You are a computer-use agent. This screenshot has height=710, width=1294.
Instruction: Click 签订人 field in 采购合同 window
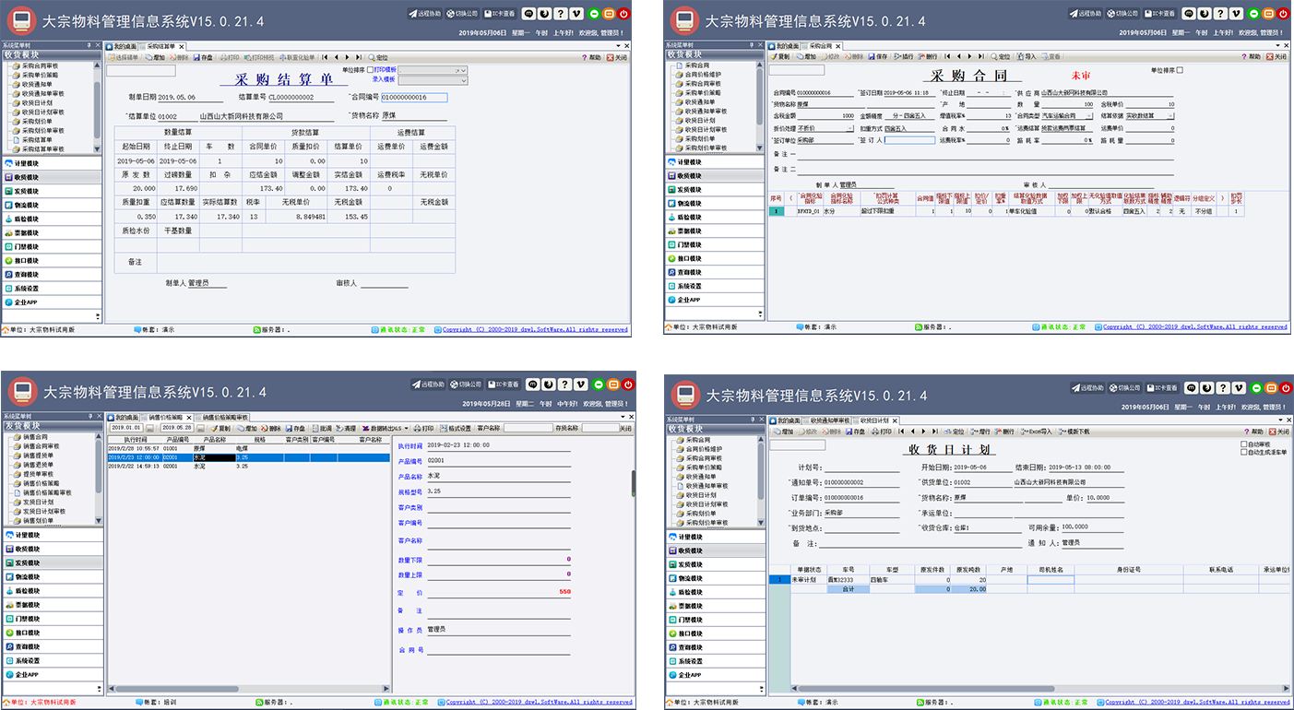[x=910, y=140]
